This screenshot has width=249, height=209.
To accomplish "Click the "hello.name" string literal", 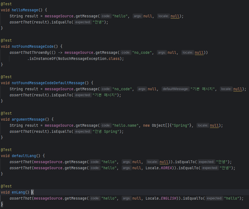I will [x=125, y=126].
